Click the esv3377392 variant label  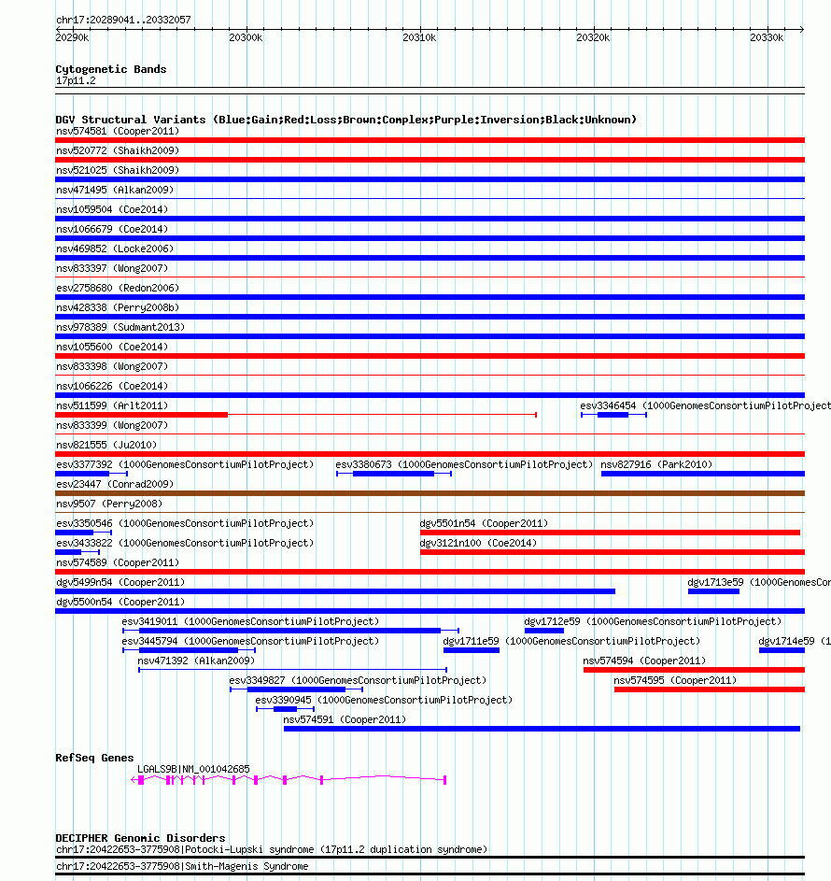coord(185,464)
